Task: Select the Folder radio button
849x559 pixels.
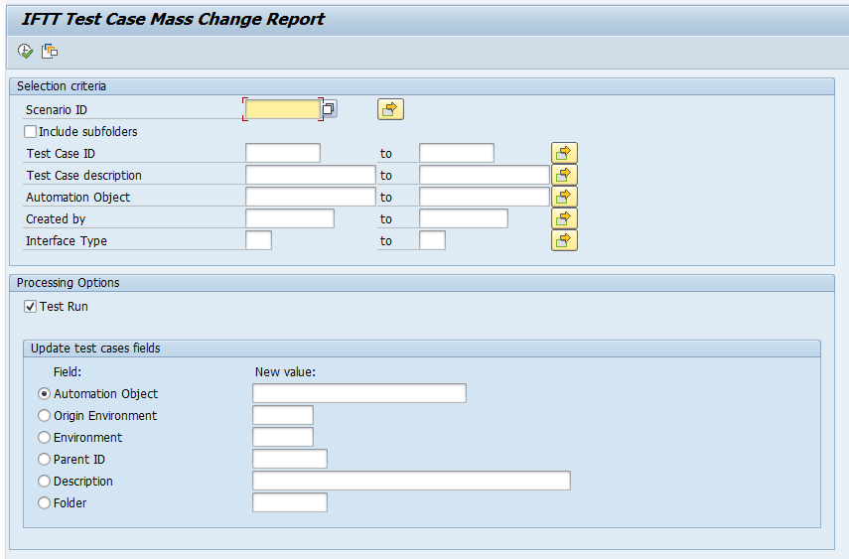Action: click(45, 502)
